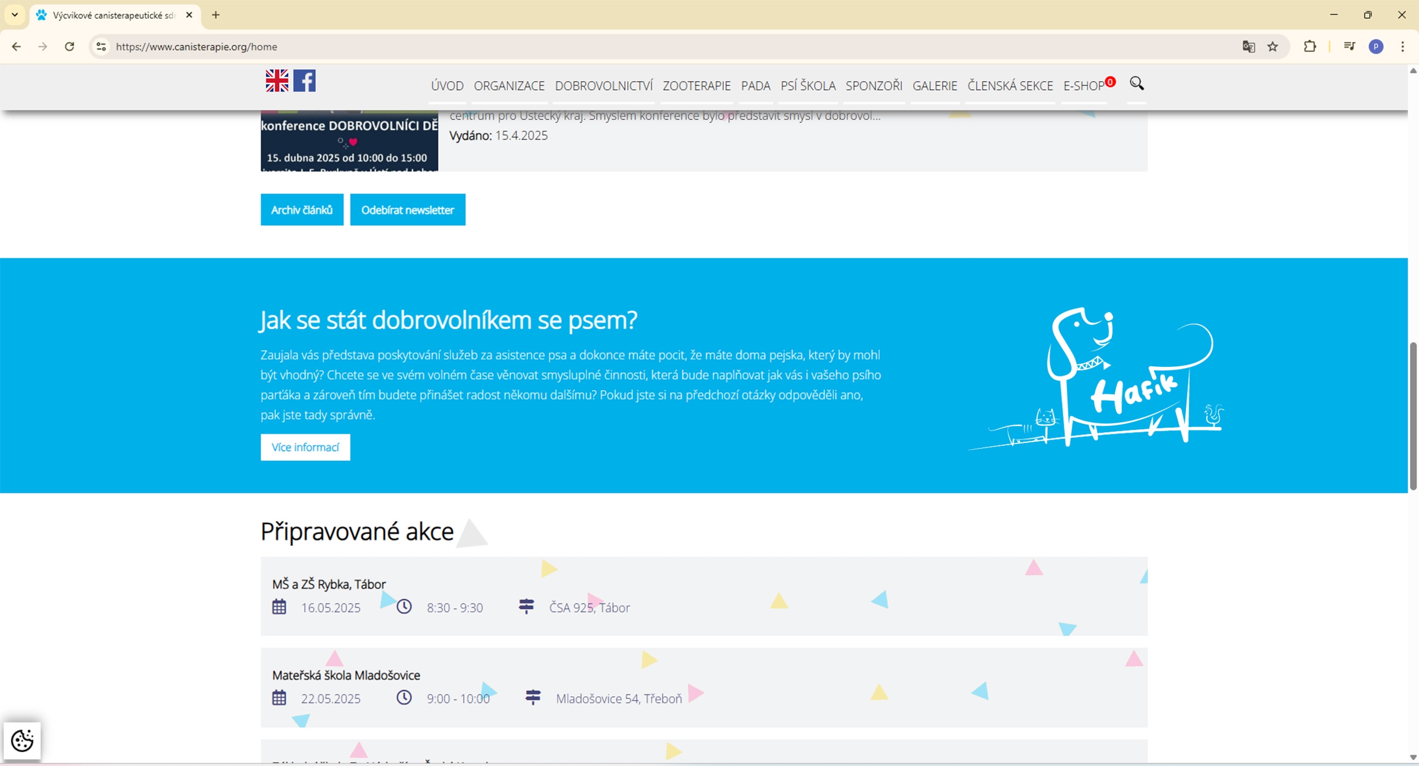This screenshot has height=766, width=1419.
Task: Click the Archiv článků button
Action: click(x=302, y=210)
